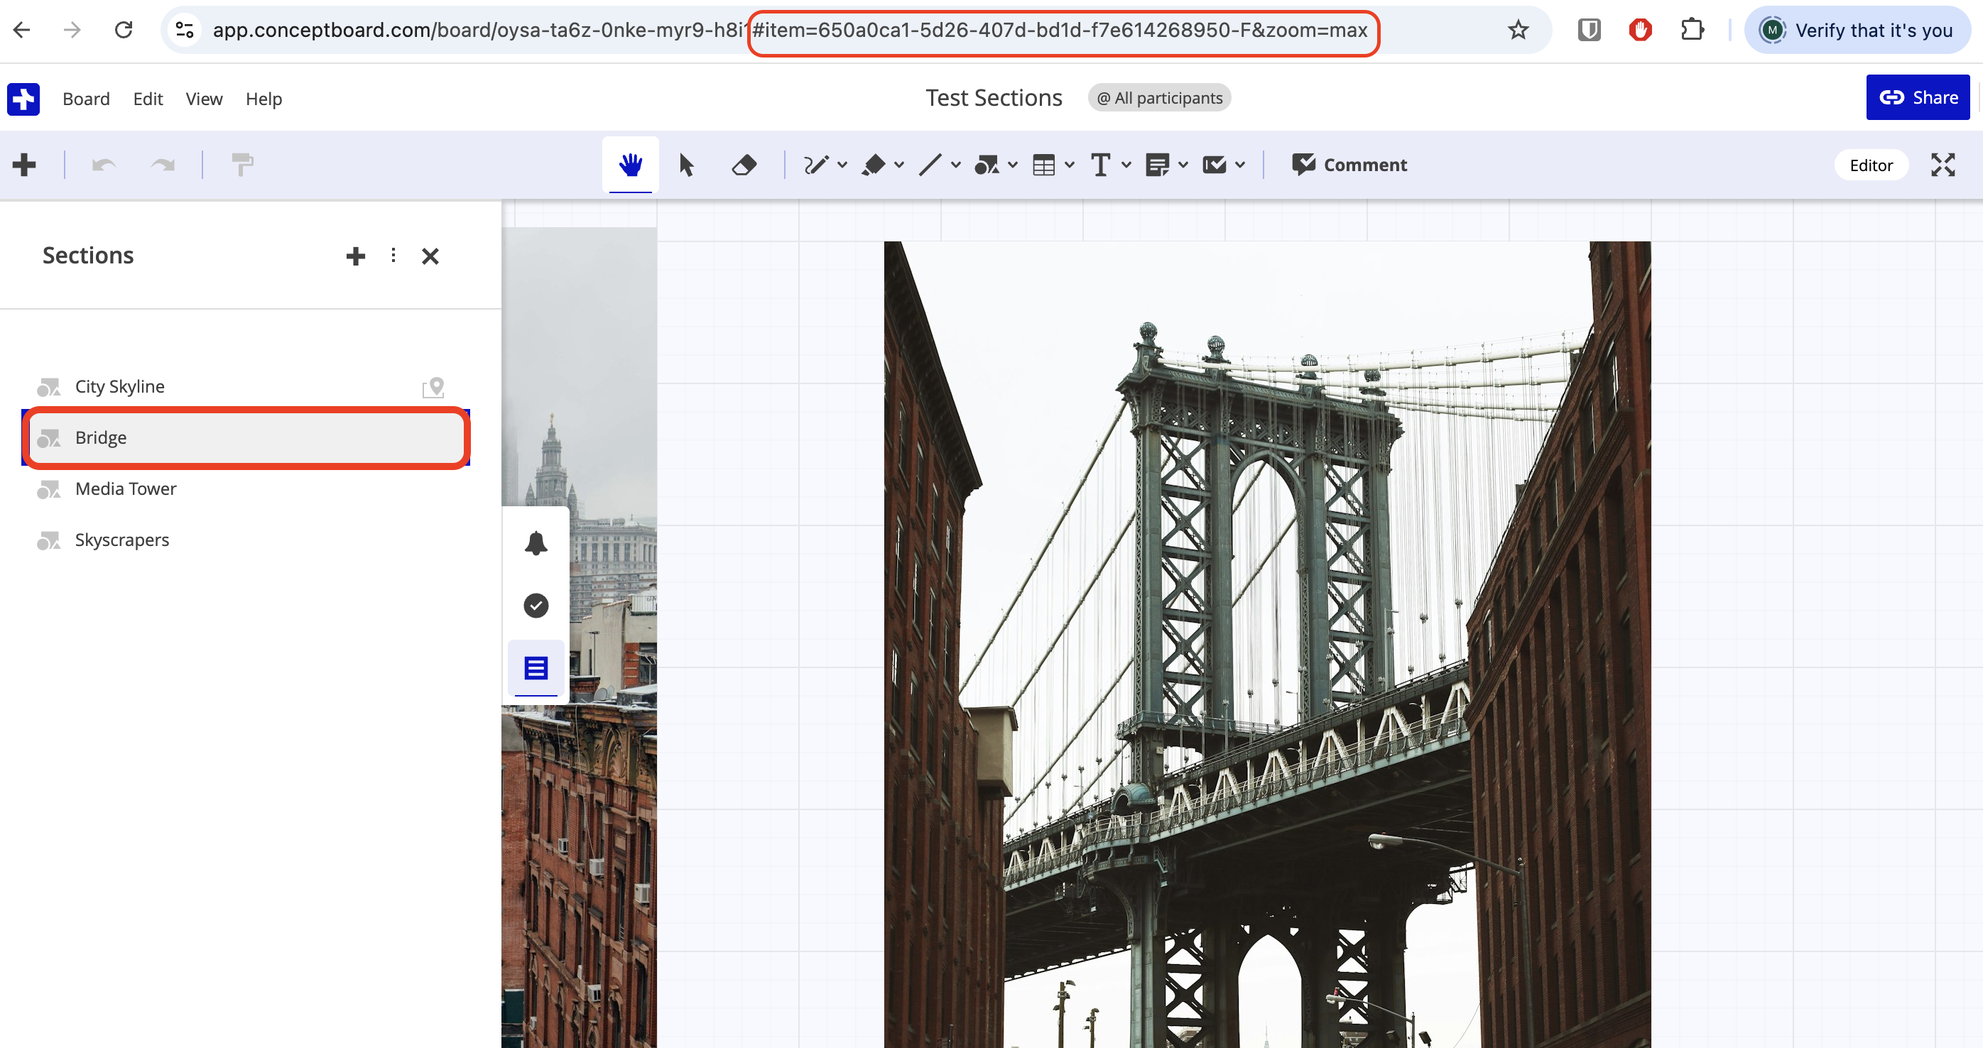Select the Hand pan tool
Viewport: 1983px width, 1048px height.
point(630,164)
